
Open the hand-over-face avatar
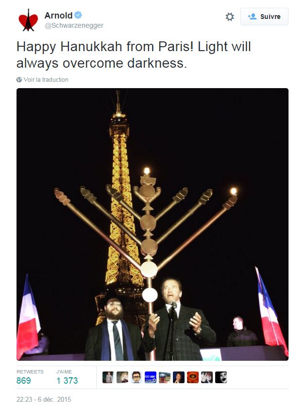click(207, 377)
